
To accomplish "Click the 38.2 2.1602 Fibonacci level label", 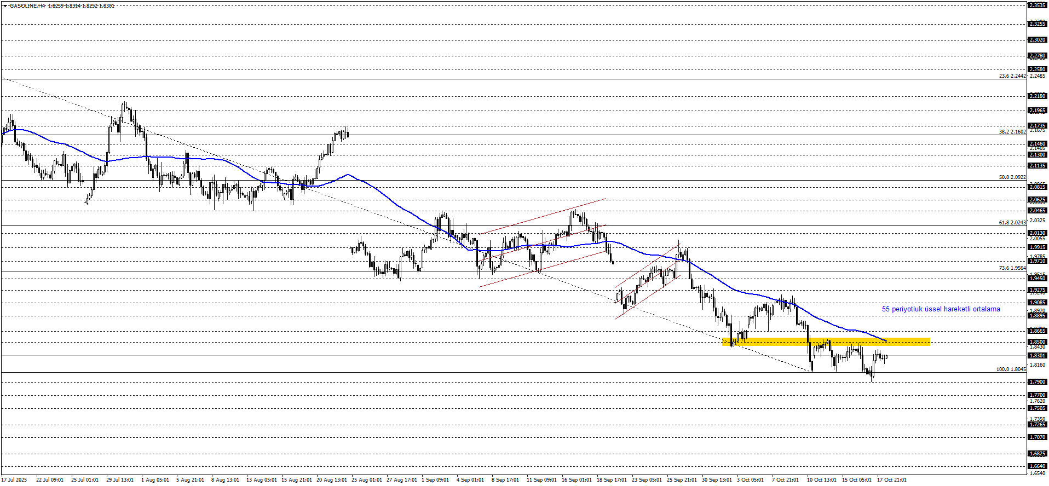I will (1012, 132).
